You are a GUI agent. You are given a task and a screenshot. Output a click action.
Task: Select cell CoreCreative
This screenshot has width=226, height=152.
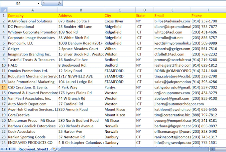(x=33, y=115)
